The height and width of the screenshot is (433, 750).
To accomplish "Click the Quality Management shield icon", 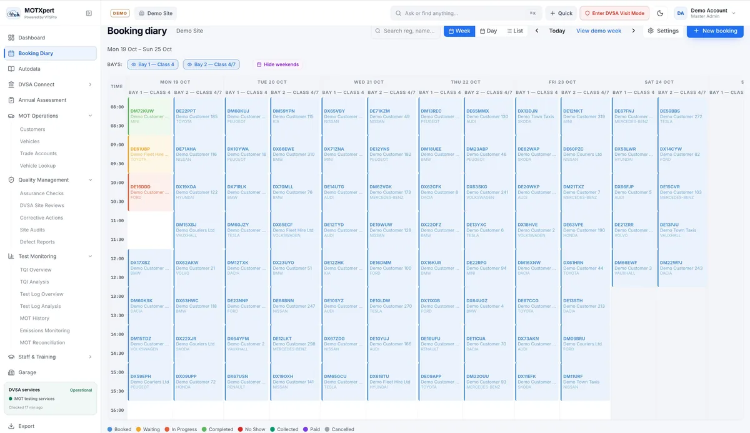I will coord(11,180).
